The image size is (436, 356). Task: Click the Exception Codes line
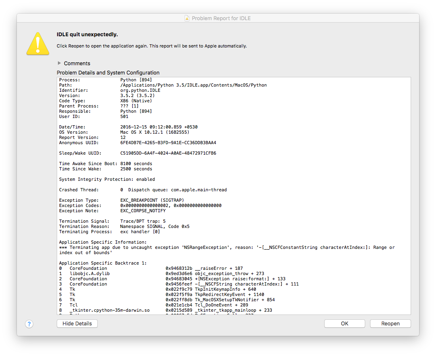pos(140,205)
